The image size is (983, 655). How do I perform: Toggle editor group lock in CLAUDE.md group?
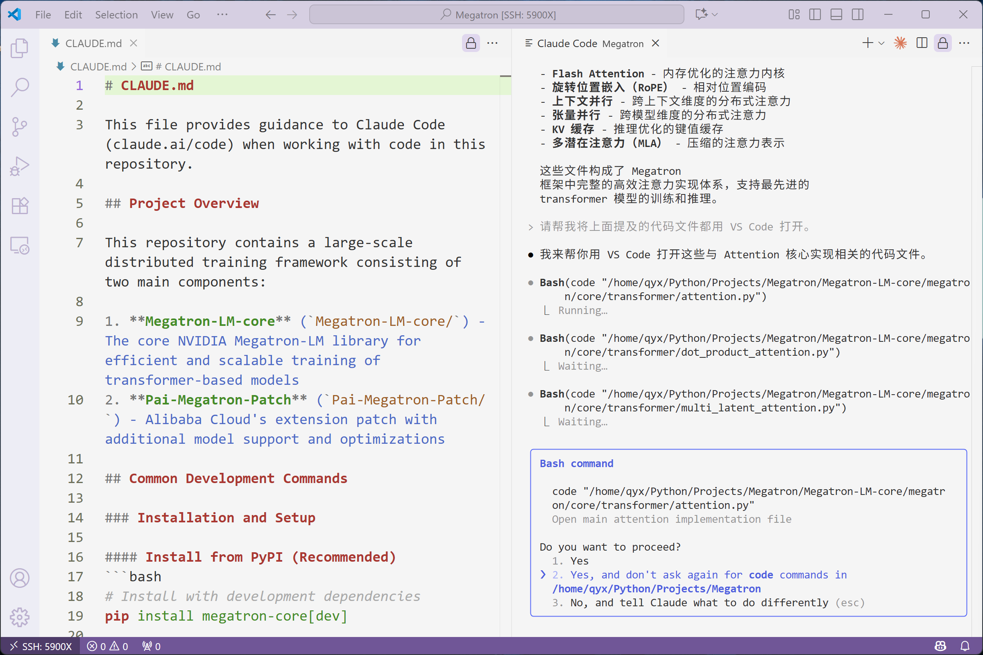(471, 43)
